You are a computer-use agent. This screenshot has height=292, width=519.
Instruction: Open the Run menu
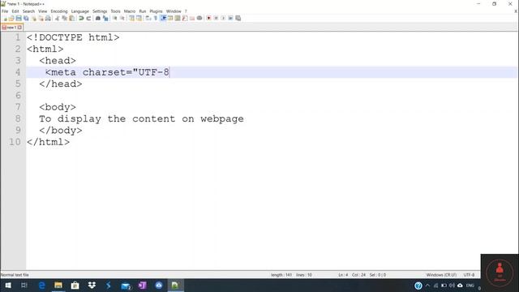(x=143, y=11)
